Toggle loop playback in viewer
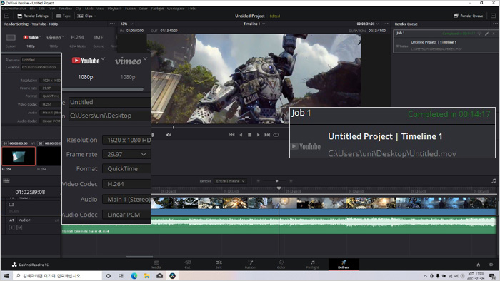 [276, 135]
